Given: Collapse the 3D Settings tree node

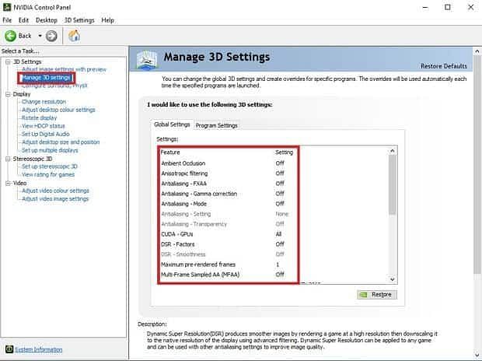Looking at the screenshot, I should pyautogui.click(x=8, y=62).
